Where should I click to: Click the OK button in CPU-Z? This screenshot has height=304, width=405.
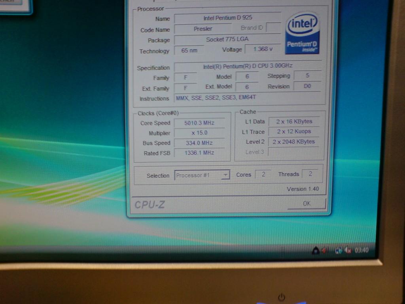(307, 203)
